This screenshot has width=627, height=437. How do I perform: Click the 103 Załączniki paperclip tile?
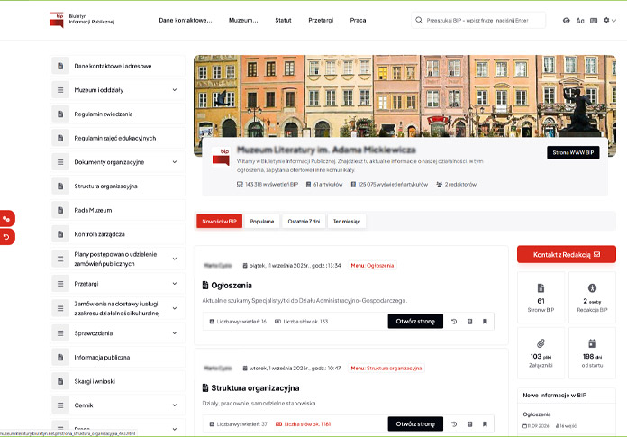pos(541,353)
